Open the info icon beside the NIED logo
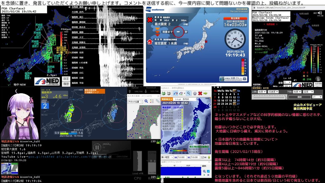The width and height of the screenshot is (325, 183). tap(317, 79)
